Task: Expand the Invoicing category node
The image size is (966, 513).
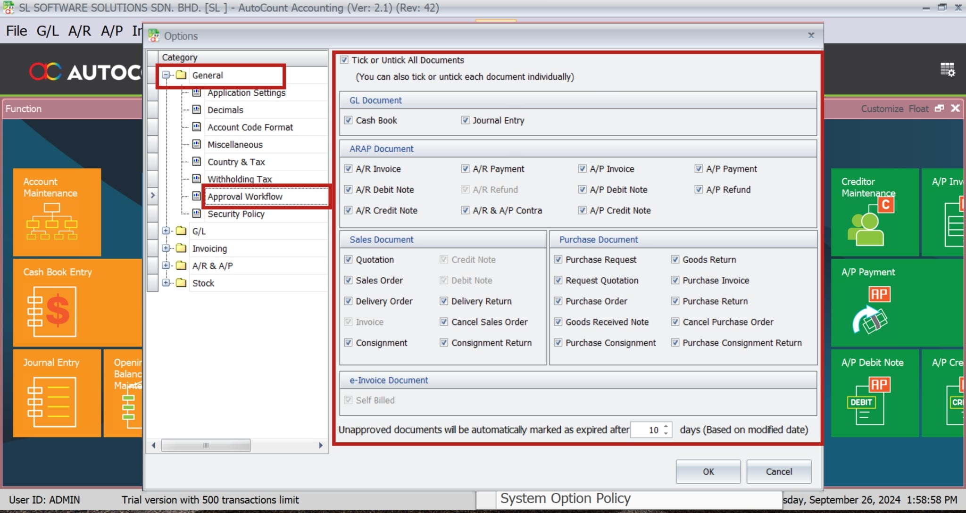Action: (x=166, y=248)
